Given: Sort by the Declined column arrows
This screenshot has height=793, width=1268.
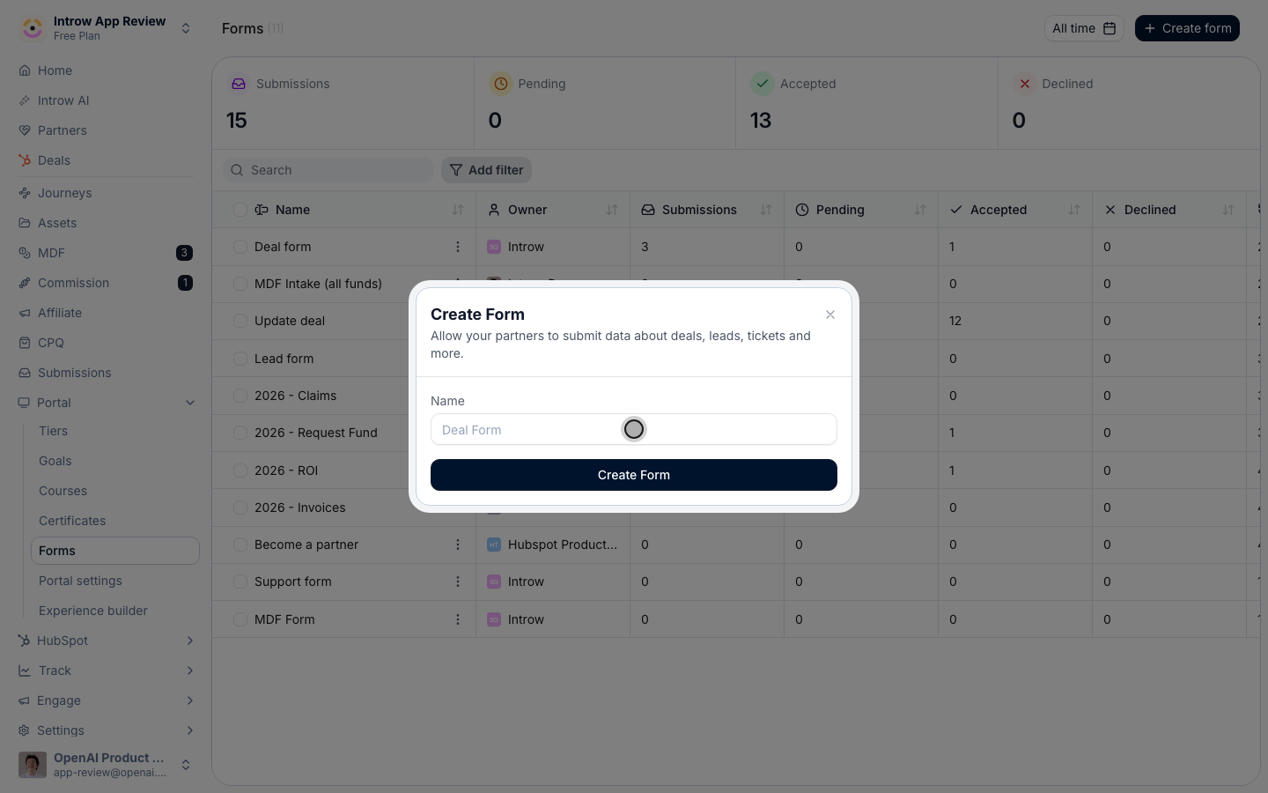Looking at the screenshot, I should pyautogui.click(x=1228, y=210).
